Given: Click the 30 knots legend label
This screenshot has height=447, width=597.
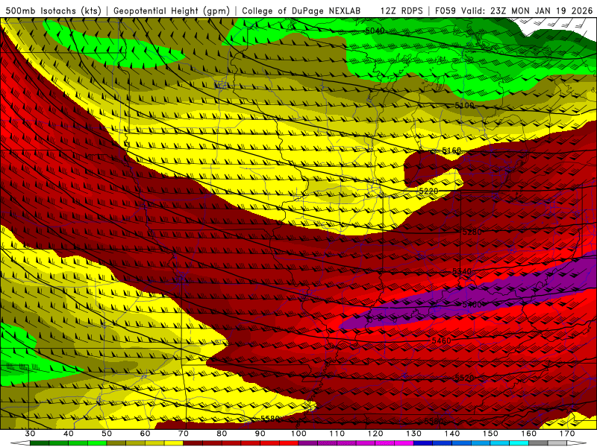Looking at the screenshot, I should pos(30,434).
